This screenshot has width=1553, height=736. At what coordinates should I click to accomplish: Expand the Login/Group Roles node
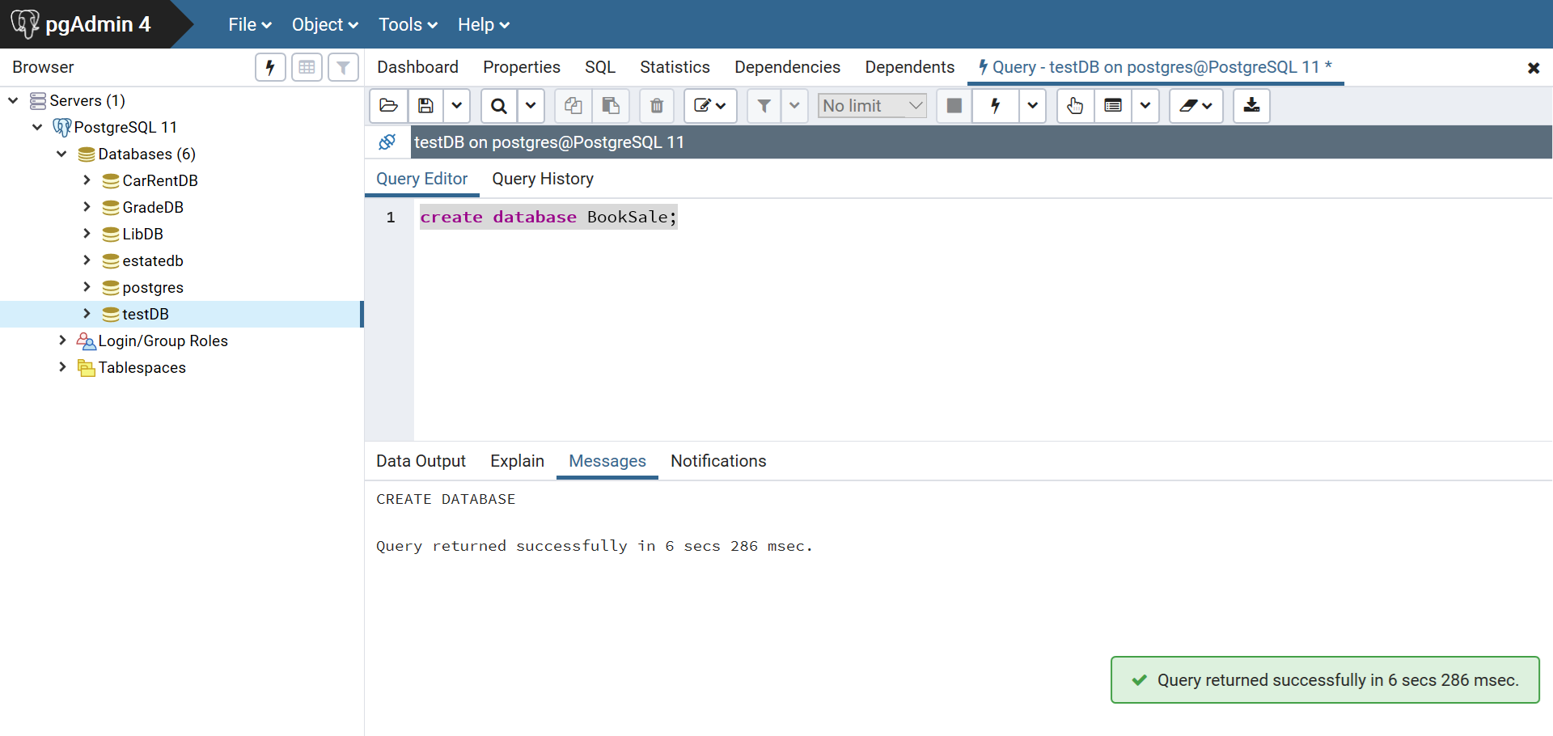pyautogui.click(x=62, y=341)
